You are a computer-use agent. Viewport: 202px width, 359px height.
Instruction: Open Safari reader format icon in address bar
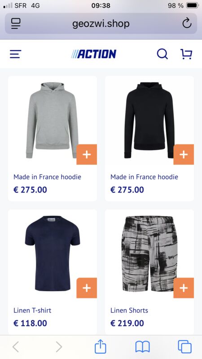point(16,23)
